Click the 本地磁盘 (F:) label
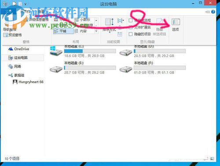Viewport: 220px width, 166px height. pos(143,63)
